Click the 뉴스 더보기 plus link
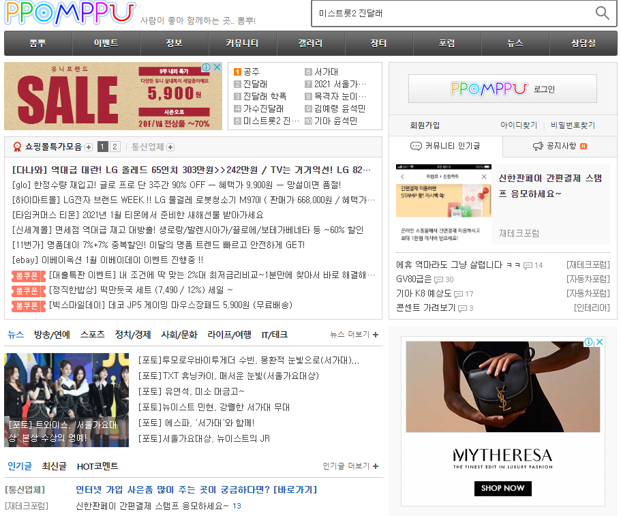621x516 pixels. pyautogui.click(x=354, y=335)
